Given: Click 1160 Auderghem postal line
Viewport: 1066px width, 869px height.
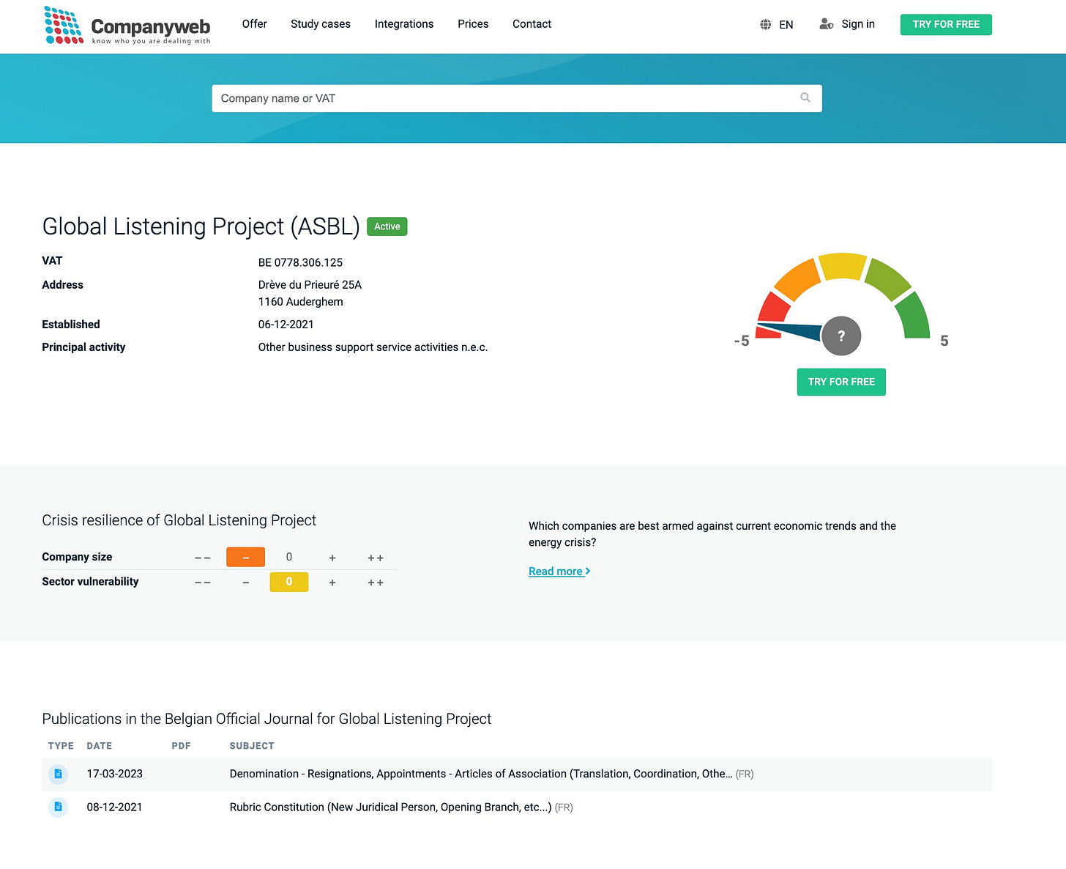Looking at the screenshot, I should (300, 302).
